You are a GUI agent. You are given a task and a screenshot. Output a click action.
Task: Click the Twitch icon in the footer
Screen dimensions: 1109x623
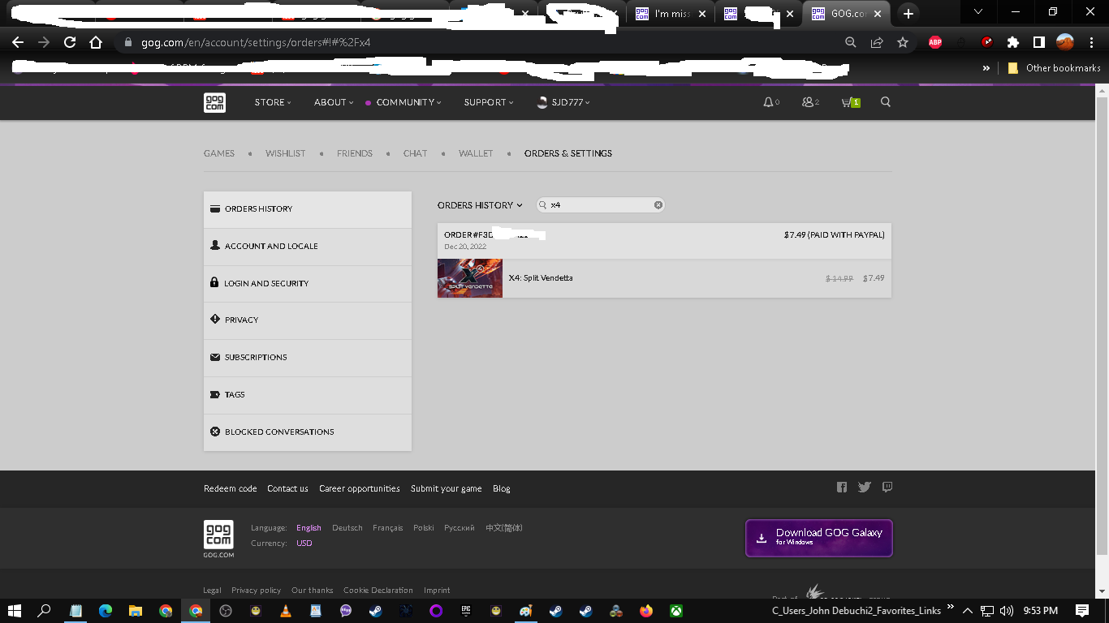click(x=887, y=488)
